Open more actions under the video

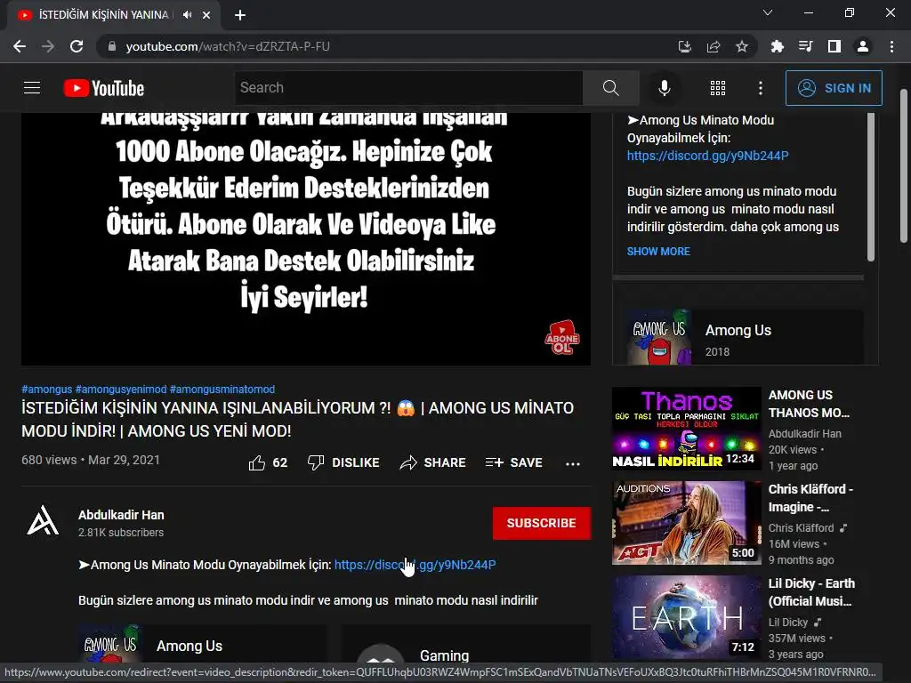pos(573,462)
